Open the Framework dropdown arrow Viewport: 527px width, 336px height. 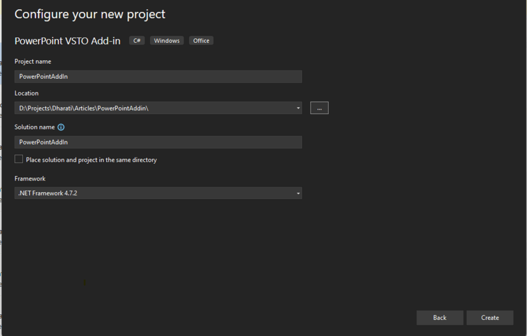click(298, 193)
